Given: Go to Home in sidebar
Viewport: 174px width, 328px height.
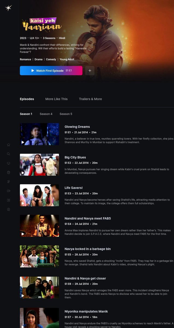Looking at the screenshot, I should point(8,145).
